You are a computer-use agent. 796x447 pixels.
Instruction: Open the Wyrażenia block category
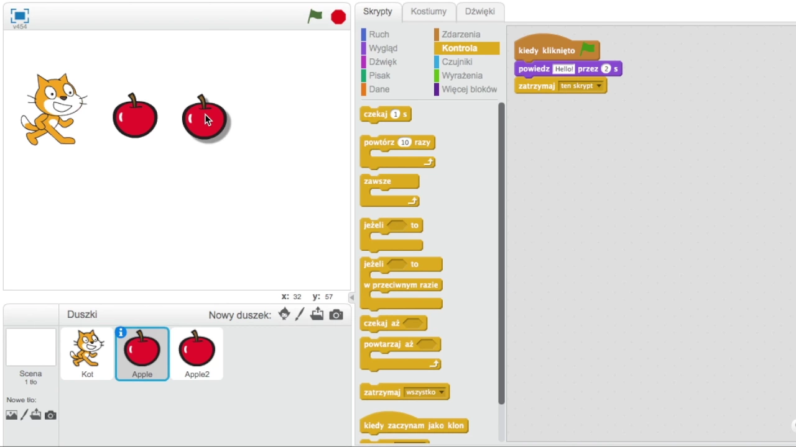click(x=462, y=75)
